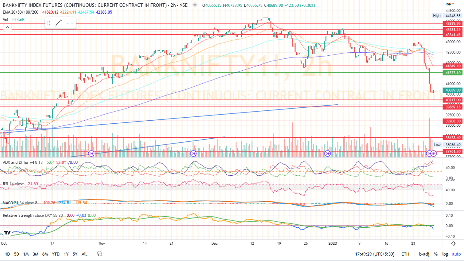
Task: Click the lightning event marker at chart end
Action: 434,154
